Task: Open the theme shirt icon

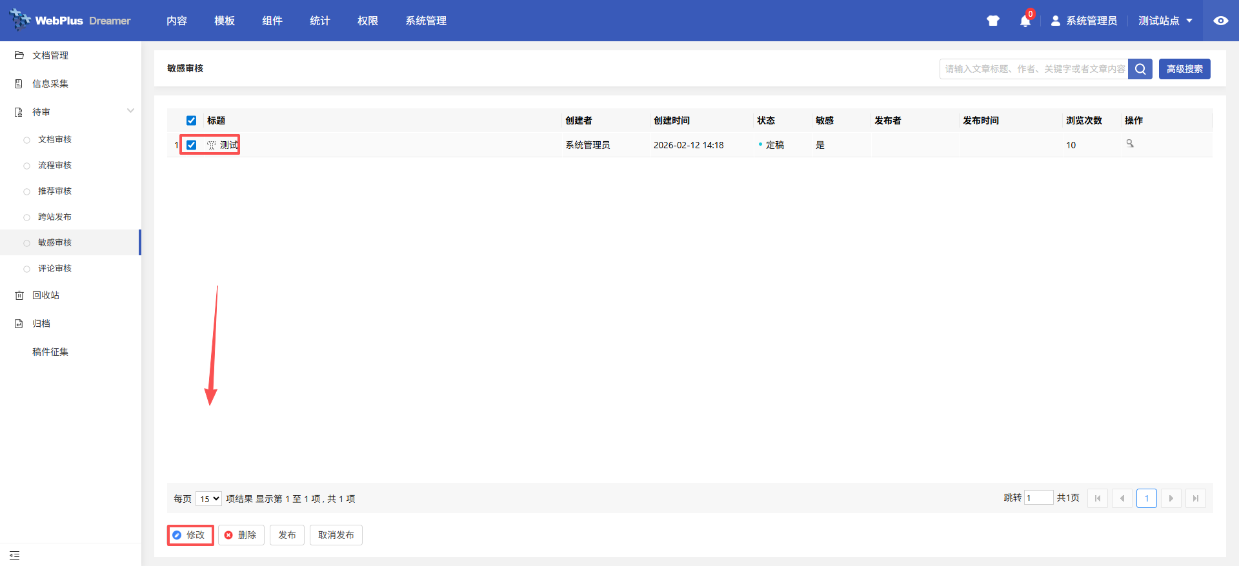Action: pos(992,21)
